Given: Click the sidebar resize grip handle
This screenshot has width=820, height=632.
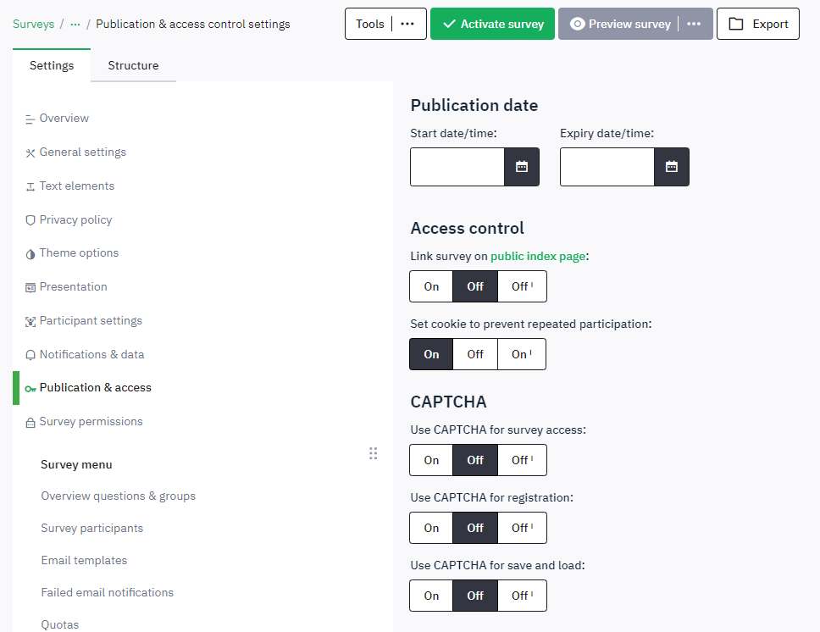Looking at the screenshot, I should coord(374,453).
